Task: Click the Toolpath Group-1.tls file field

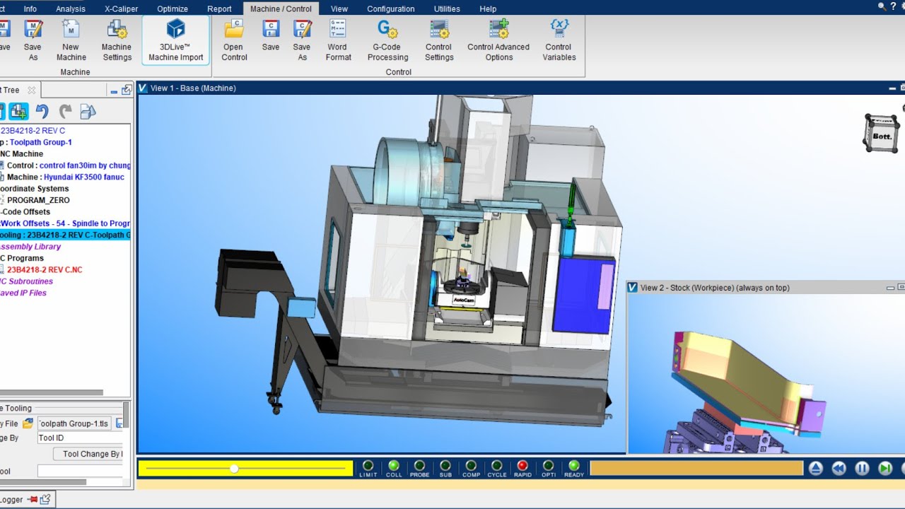Action: [x=74, y=423]
